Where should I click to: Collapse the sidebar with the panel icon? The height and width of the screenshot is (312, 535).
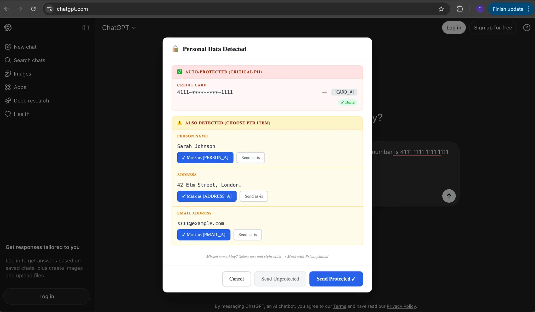coord(86,28)
